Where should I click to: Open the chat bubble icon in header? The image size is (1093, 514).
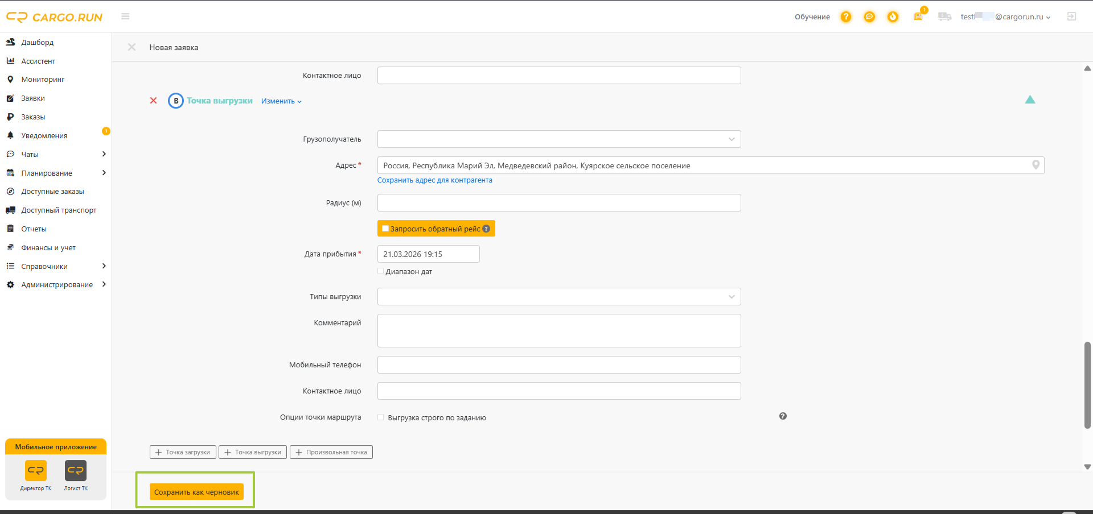point(869,17)
